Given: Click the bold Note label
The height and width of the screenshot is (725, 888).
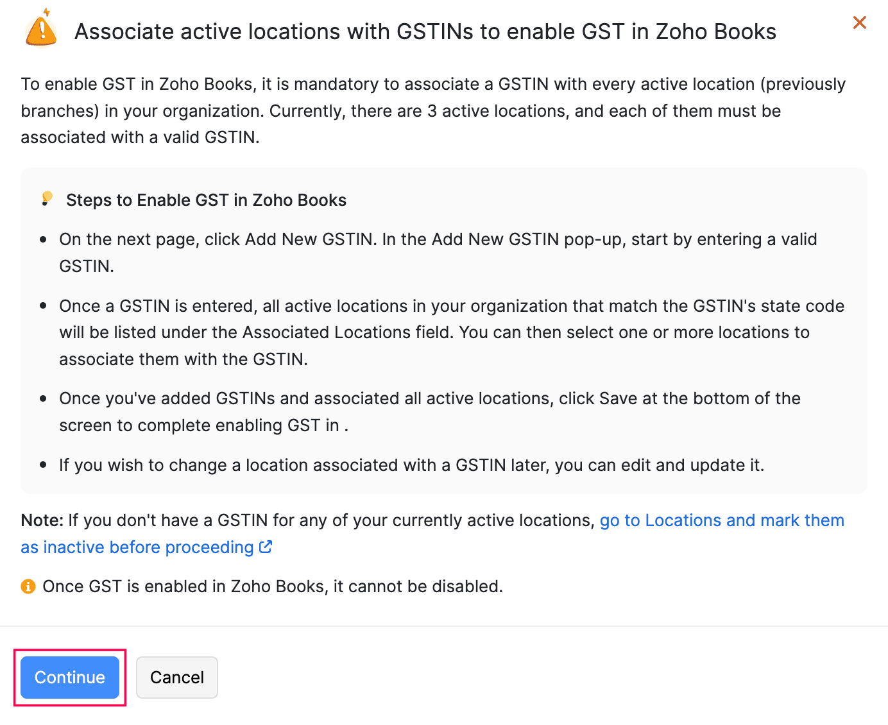Looking at the screenshot, I should [x=42, y=520].
